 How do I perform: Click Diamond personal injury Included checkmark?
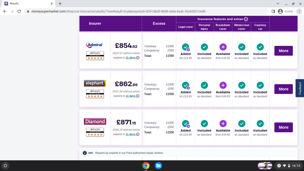pos(204,124)
